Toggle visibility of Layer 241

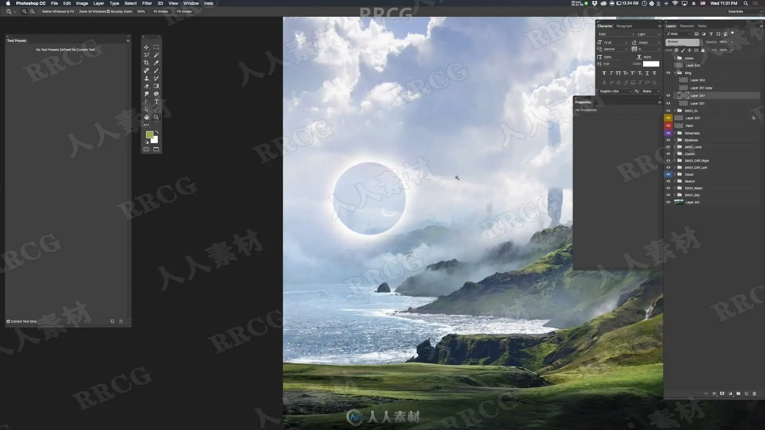(668, 202)
